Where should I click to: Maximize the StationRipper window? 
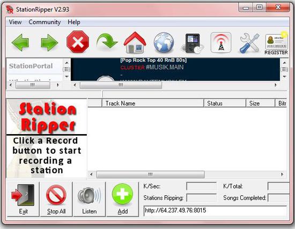[x=259, y=8]
